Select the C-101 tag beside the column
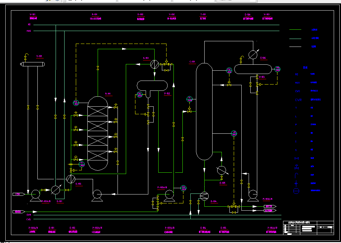 (x=192, y=62)
